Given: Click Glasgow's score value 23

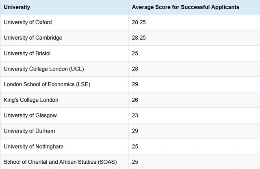Looking at the screenshot, I should (x=135, y=116).
